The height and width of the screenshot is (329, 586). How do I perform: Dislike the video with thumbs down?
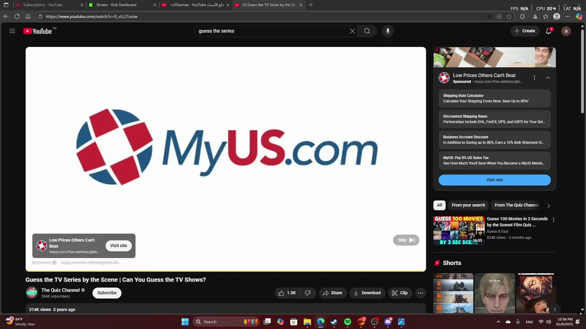tap(308, 293)
